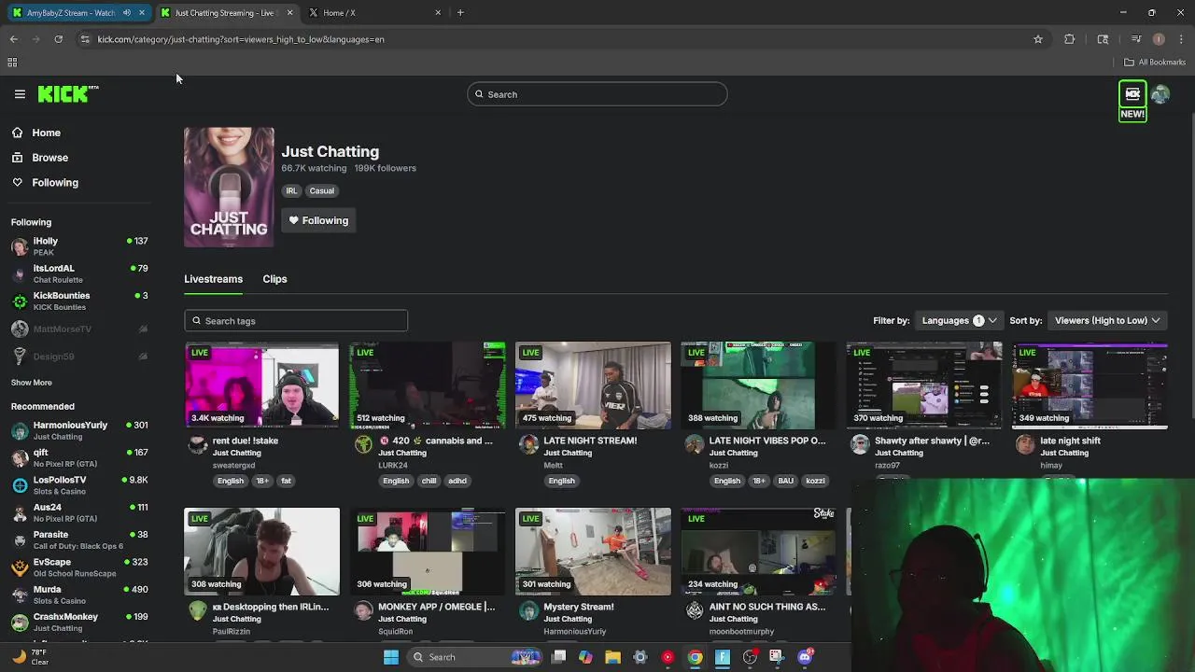Click the 'LATE NIGHT STREAM!' title link
The image size is (1195, 672).
pos(590,441)
